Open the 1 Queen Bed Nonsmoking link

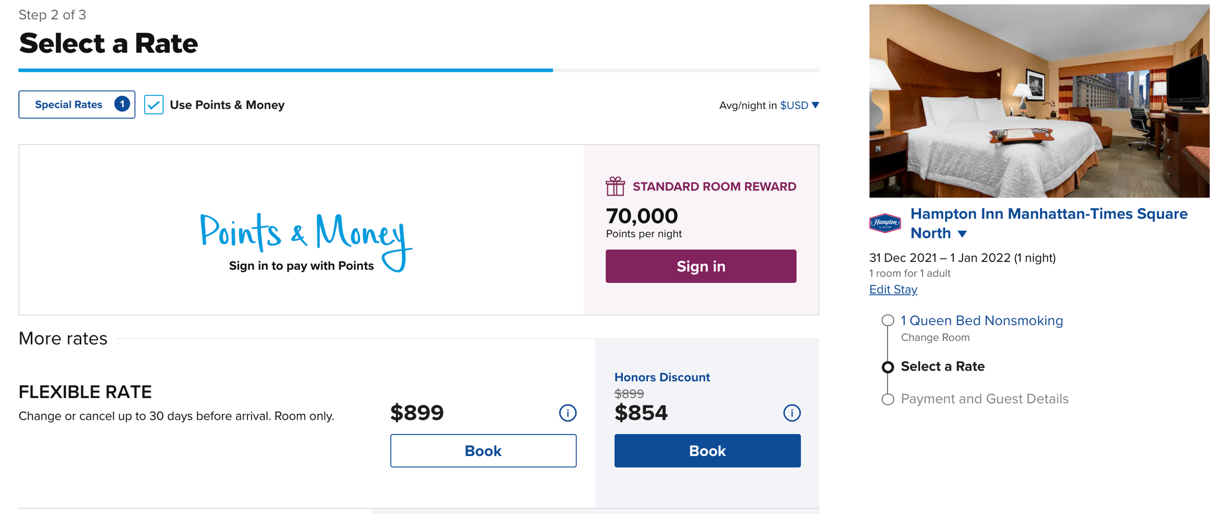point(981,321)
